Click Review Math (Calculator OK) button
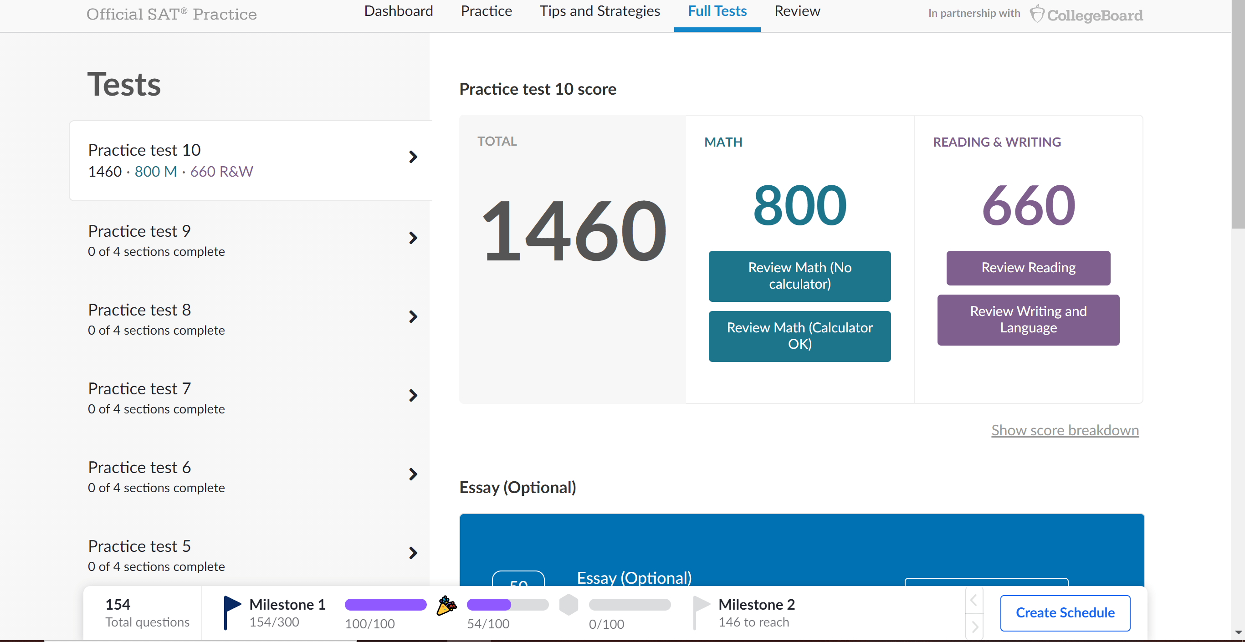 [x=800, y=336]
